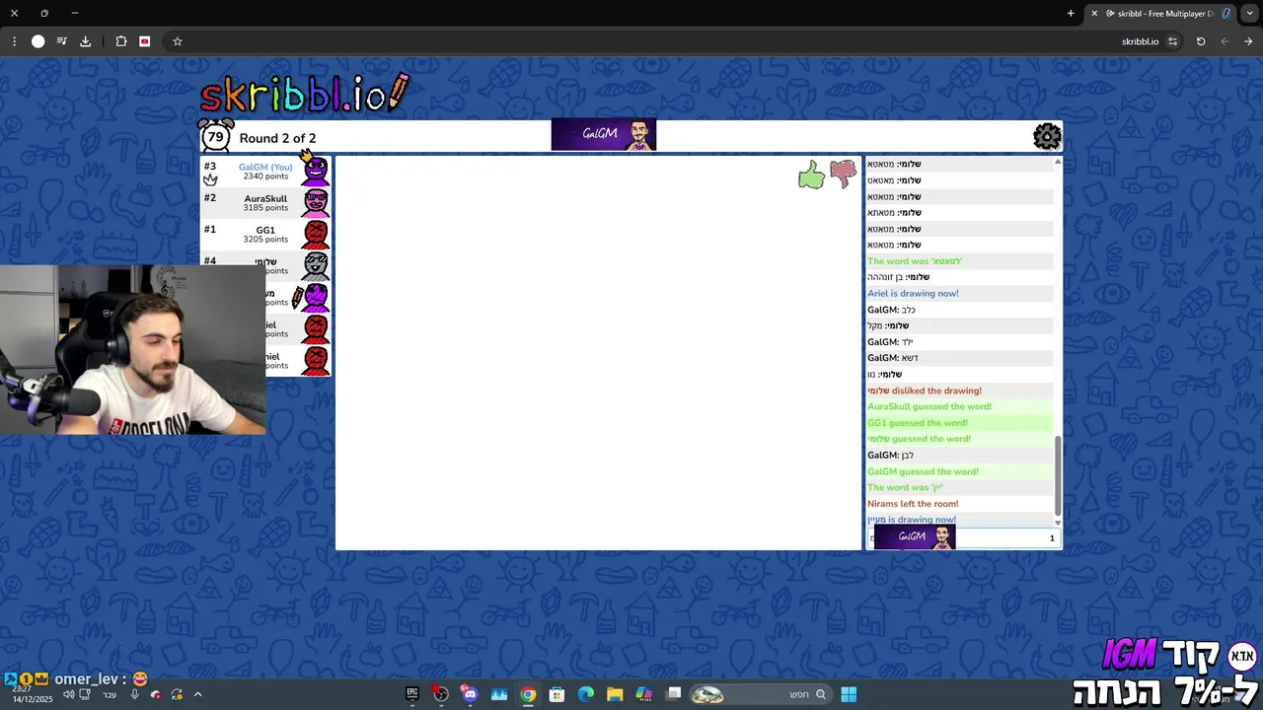Screen dimensions: 1263x710
Task: Click 'GalGM (You)' player name
Action: (265, 167)
